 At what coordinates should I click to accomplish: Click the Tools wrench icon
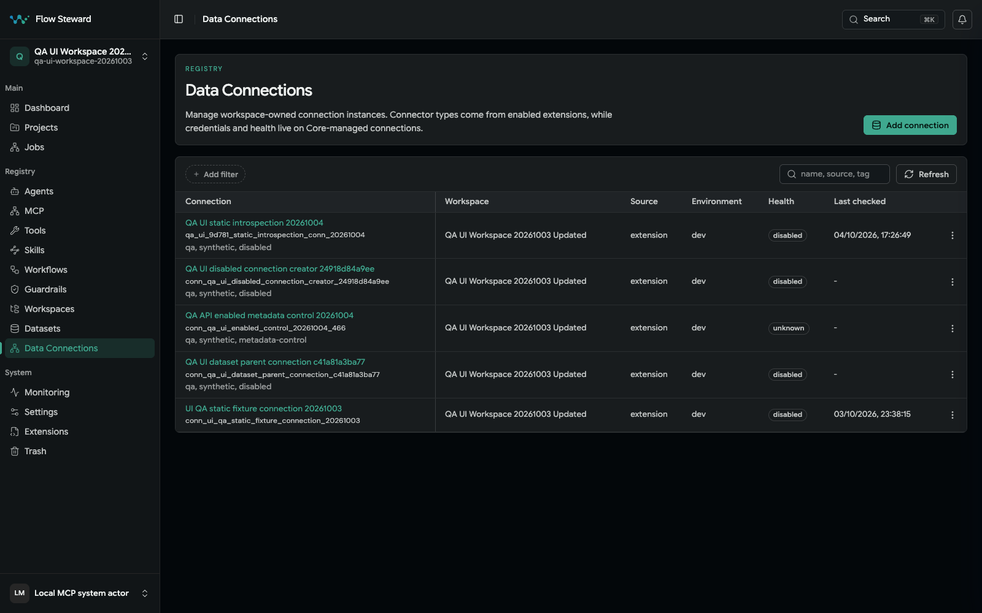[15, 230]
